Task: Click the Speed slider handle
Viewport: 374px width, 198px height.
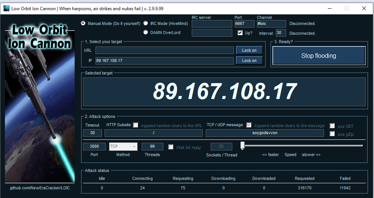Action: pos(243,145)
